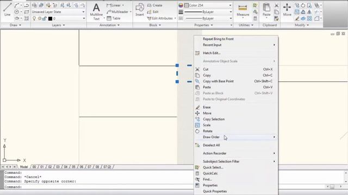348x195 pixels.
Task: Select the Line tool in Draw panel
Action: (x=7, y=9)
